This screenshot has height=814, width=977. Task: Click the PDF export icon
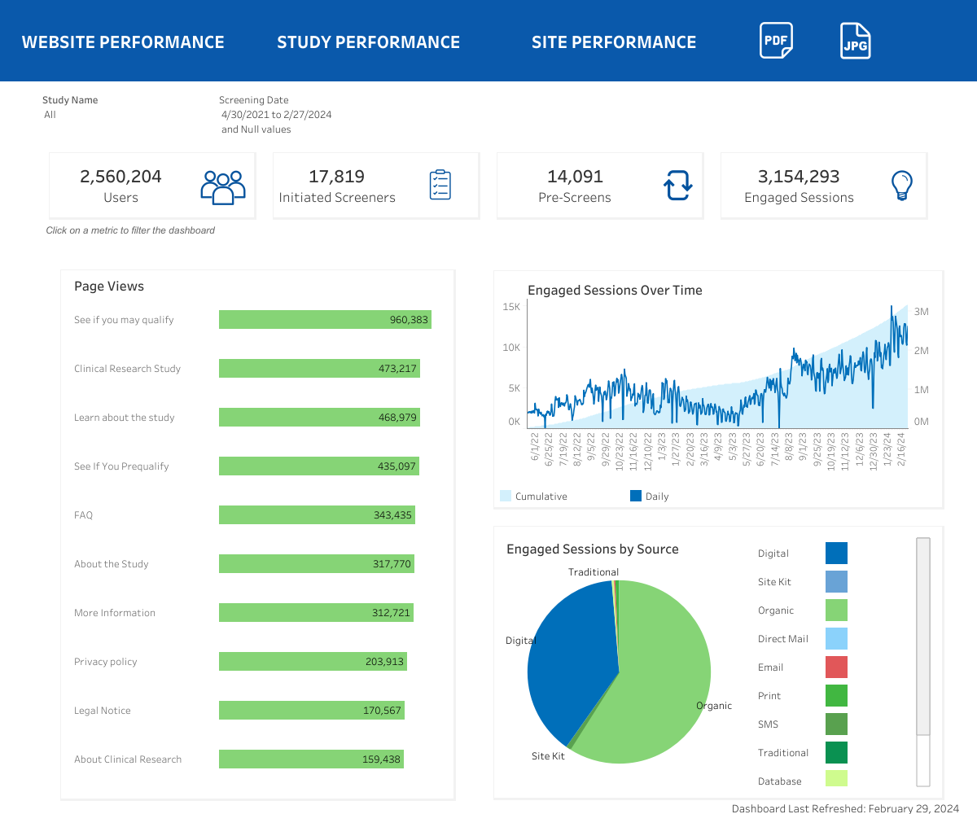coord(776,41)
